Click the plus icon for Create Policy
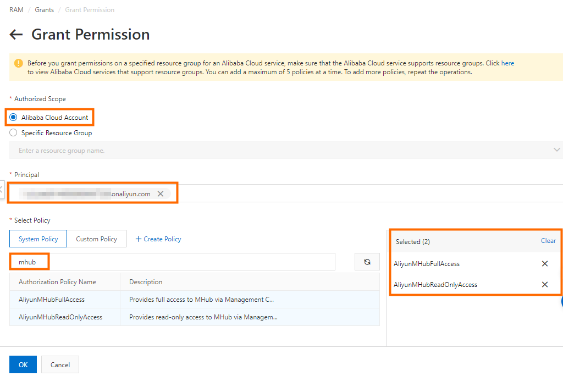The height and width of the screenshot is (376, 563). [139, 239]
